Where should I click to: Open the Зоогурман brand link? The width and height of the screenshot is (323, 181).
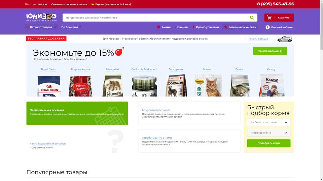[x=176, y=69]
